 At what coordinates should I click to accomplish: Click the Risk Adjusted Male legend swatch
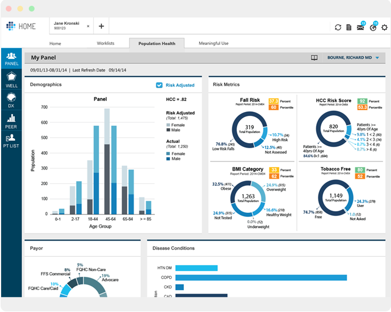168,130
